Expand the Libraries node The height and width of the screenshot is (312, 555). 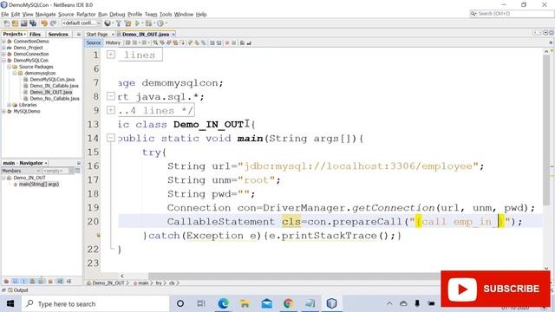click(x=10, y=105)
